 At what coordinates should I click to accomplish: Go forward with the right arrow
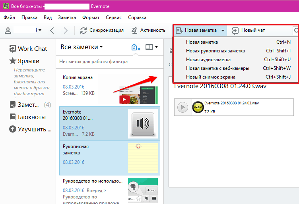click(x=66, y=31)
